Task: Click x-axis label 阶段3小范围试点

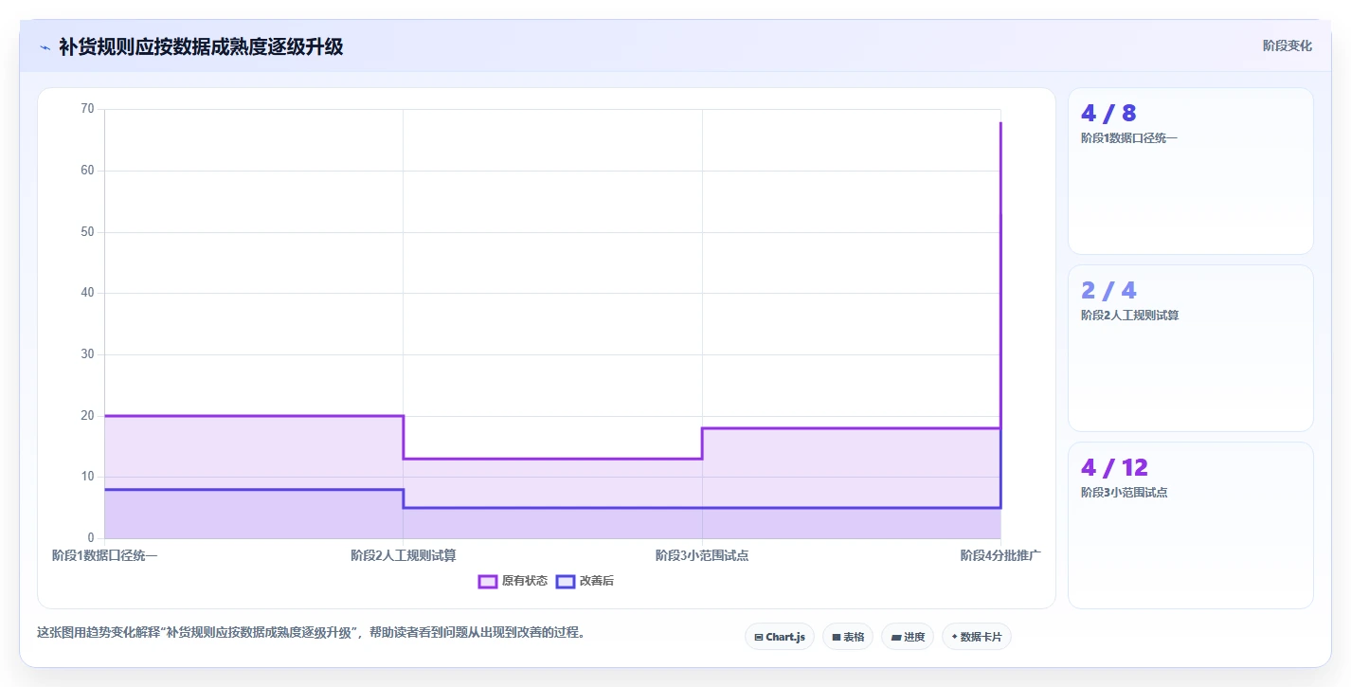Action: click(702, 555)
